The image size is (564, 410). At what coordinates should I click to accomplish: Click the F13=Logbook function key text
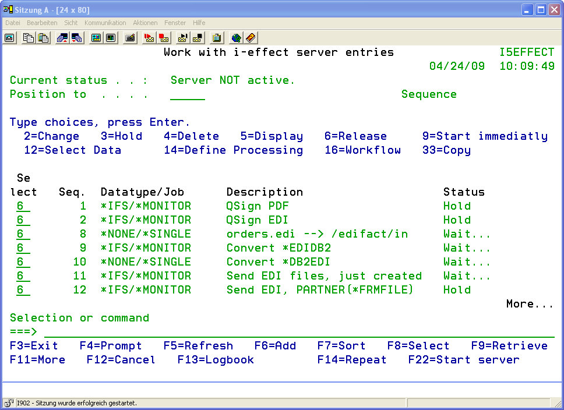[x=215, y=360]
